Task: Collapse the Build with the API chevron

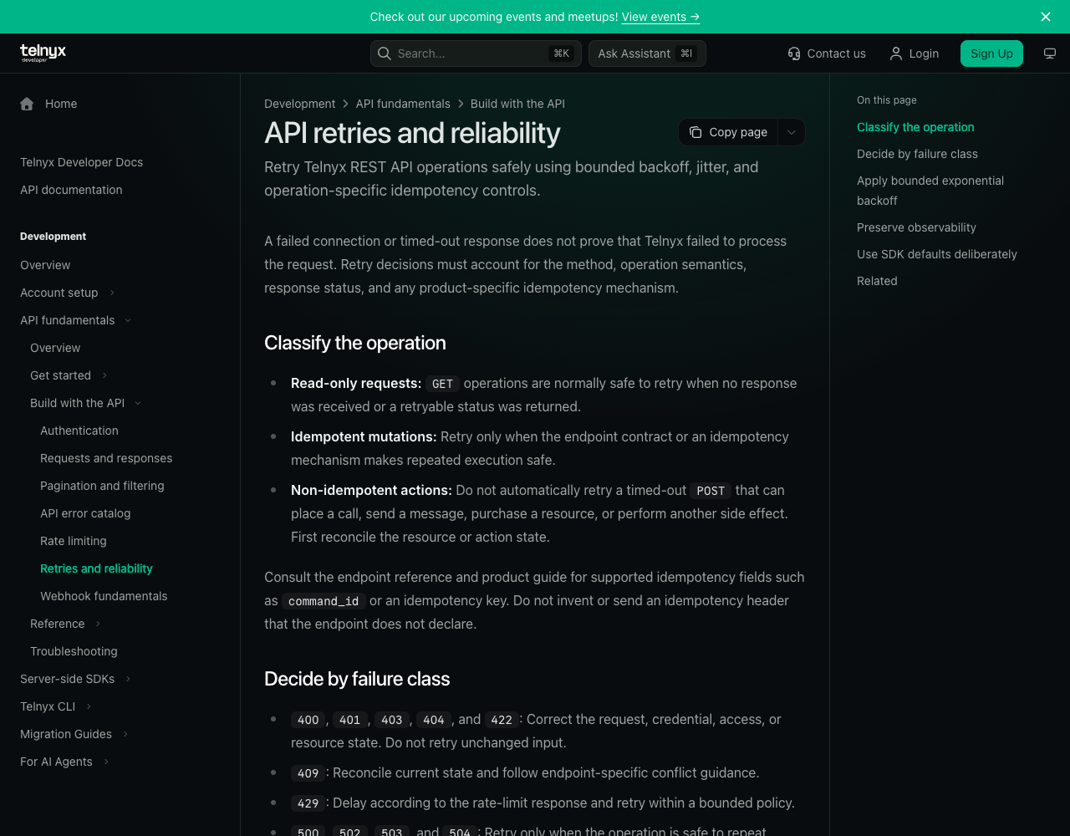Action: click(138, 403)
